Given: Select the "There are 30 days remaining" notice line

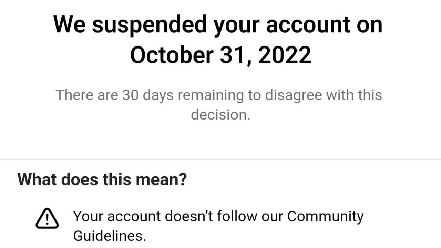Looking at the screenshot, I should [x=218, y=95].
